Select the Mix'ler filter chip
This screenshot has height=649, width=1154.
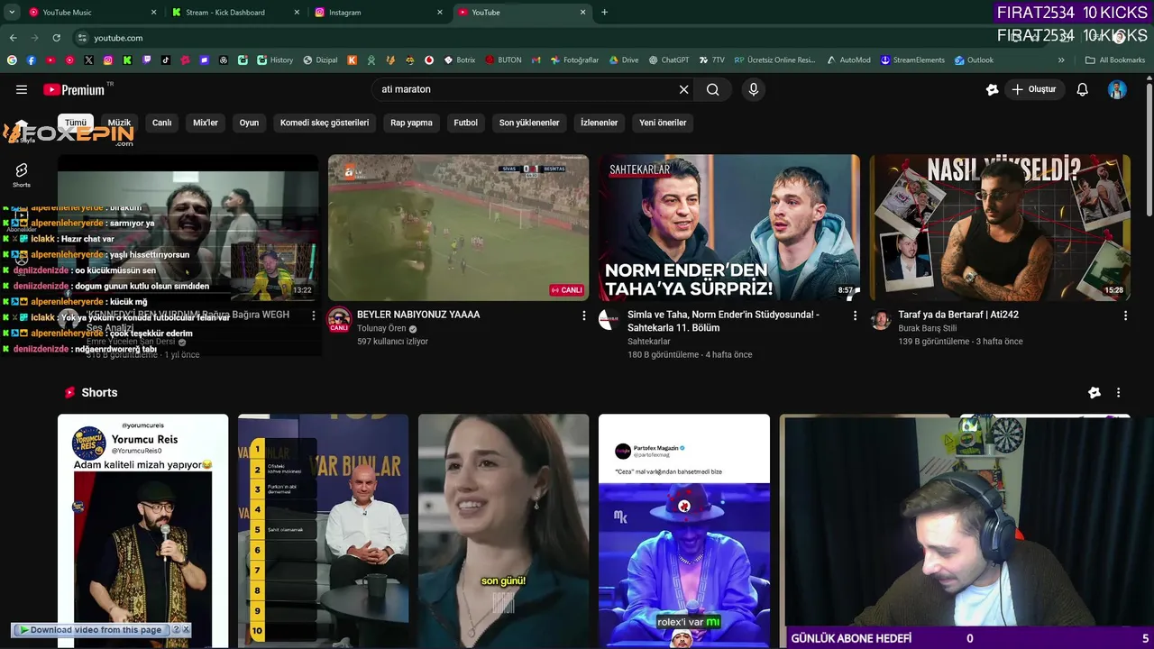pos(206,123)
